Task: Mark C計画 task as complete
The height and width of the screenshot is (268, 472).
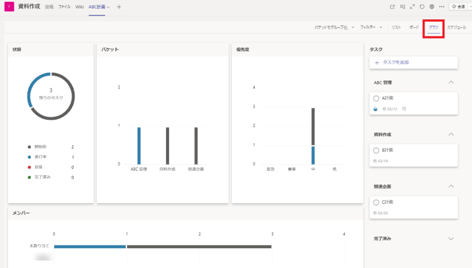Action: coord(376,203)
